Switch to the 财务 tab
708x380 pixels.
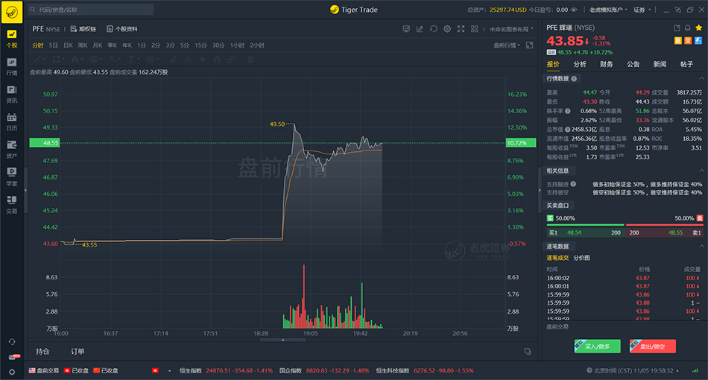tap(607, 64)
